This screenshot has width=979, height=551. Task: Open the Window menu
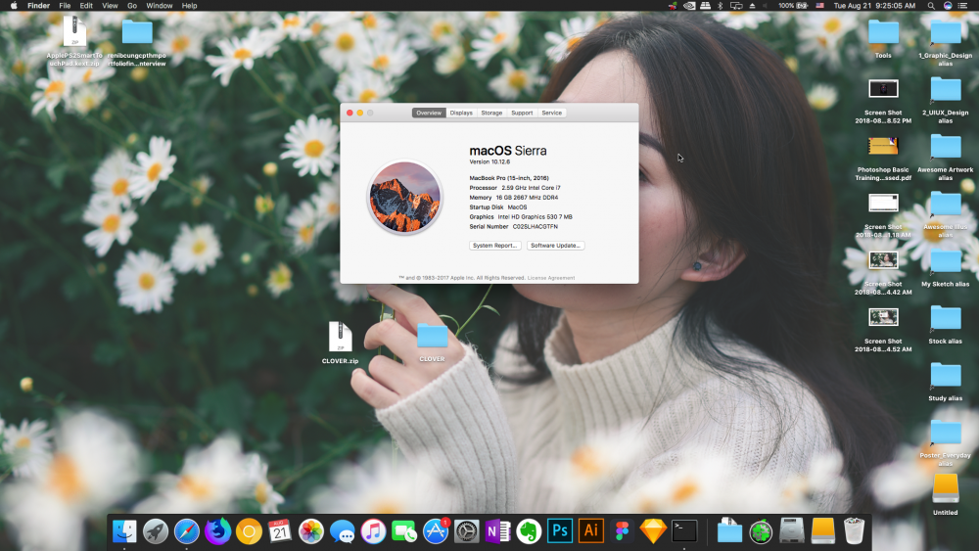point(160,6)
